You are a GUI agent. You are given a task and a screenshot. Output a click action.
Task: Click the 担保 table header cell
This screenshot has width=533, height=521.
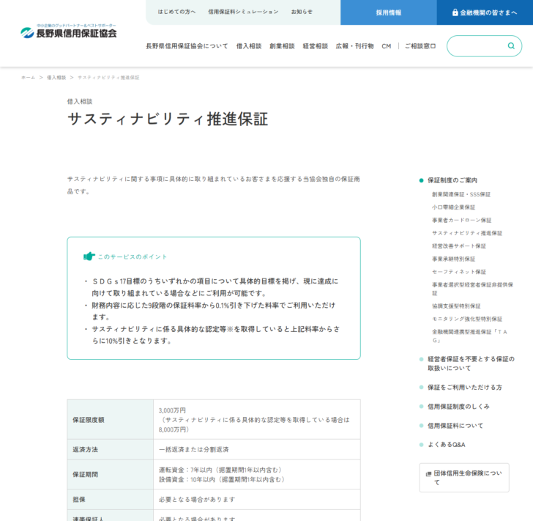click(x=110, y=500)
